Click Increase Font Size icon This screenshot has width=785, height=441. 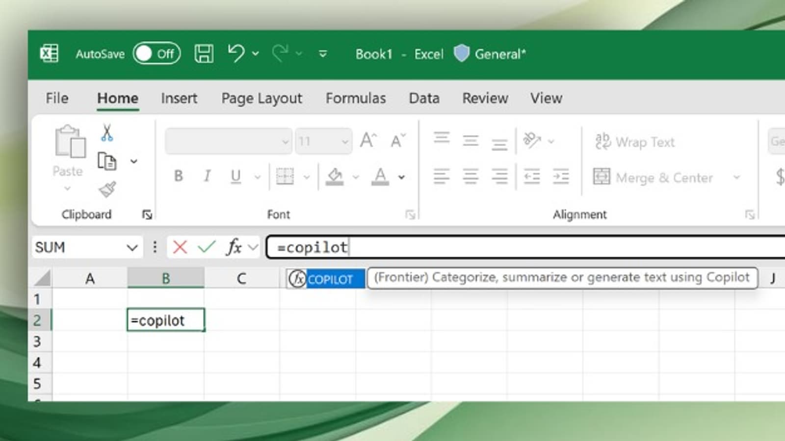click(368, 141)
